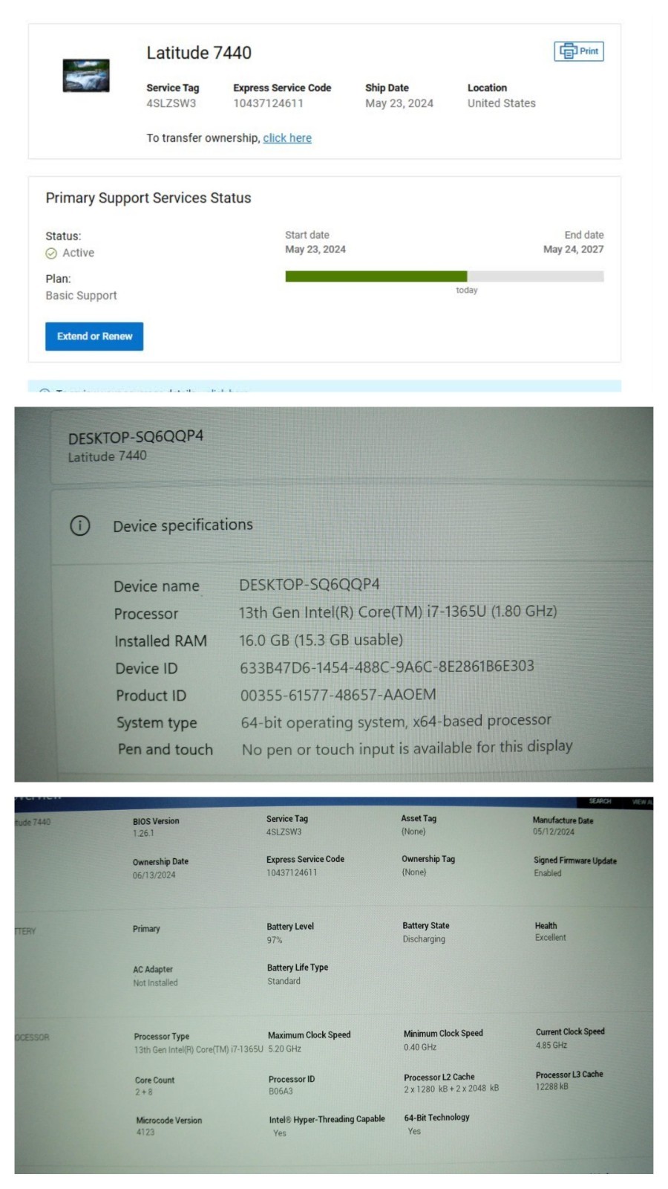Select the Product ID 00355-61577-48657-AAOEM
This screenshot has width=668, height=1189.
(338, 695)
